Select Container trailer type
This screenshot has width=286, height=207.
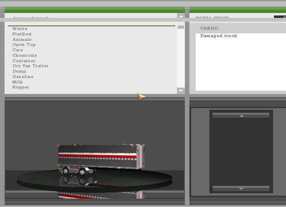24,61
